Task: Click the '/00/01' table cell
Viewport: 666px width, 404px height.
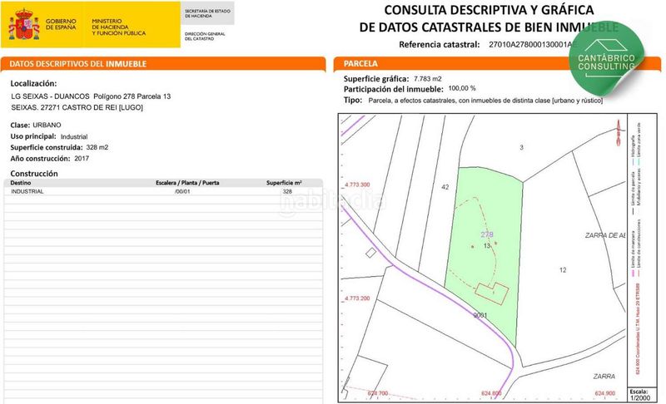Action: click(182, 192)
